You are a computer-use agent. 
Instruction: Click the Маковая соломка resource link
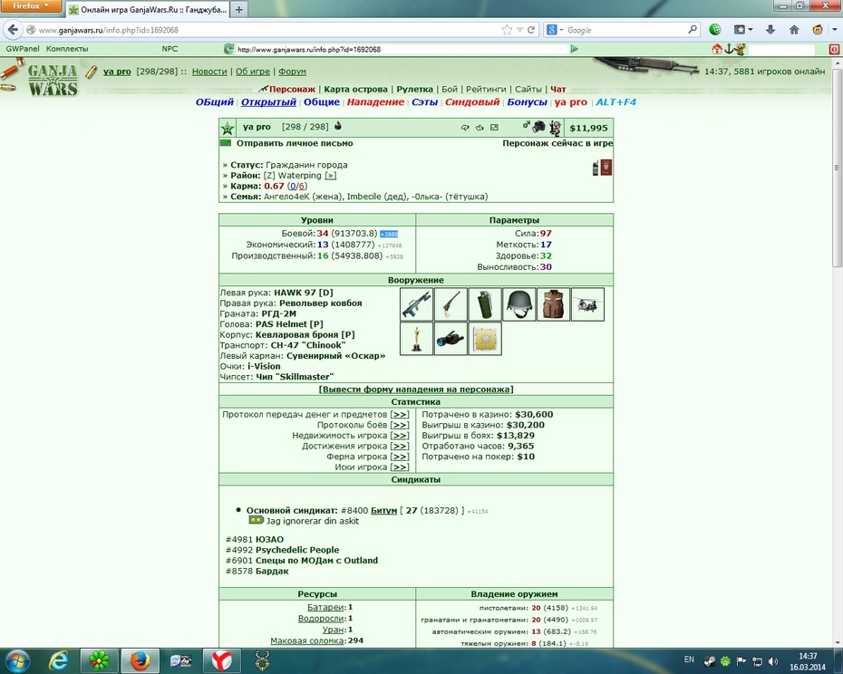pos(307,640)
